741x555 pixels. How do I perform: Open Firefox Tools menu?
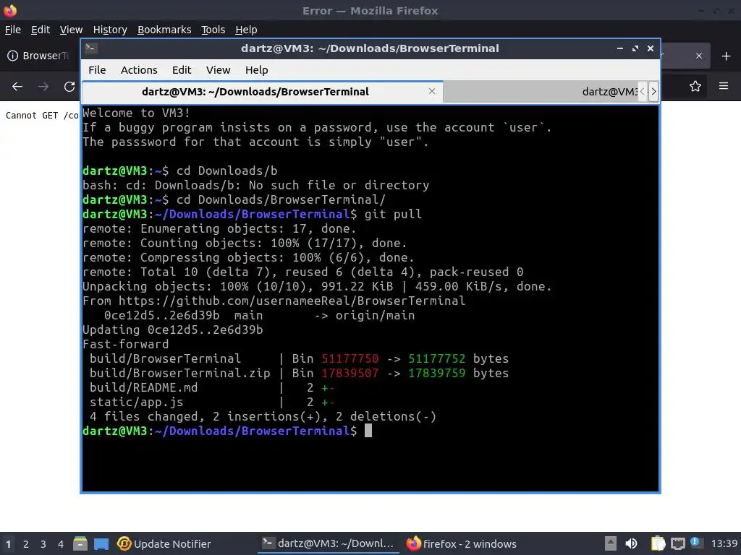click(213, 30)
